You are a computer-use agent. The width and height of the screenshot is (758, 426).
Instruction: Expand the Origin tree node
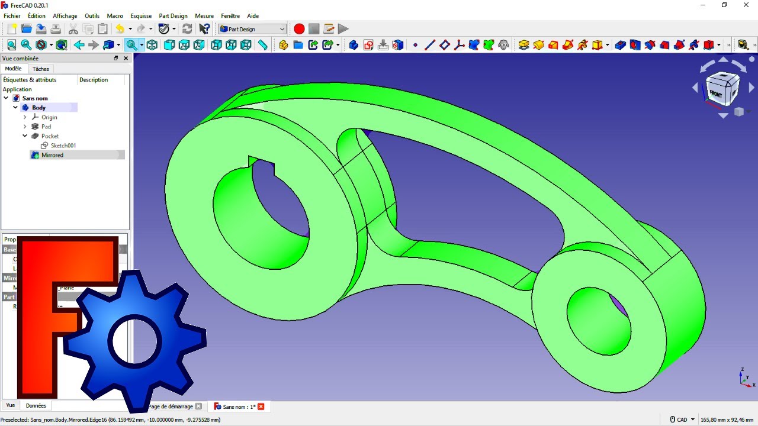[x=25, y=117]
